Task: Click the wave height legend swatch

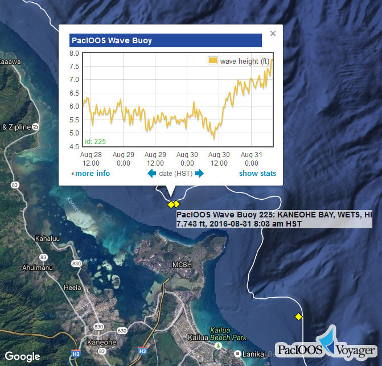Action: click(x=212, y=60)
